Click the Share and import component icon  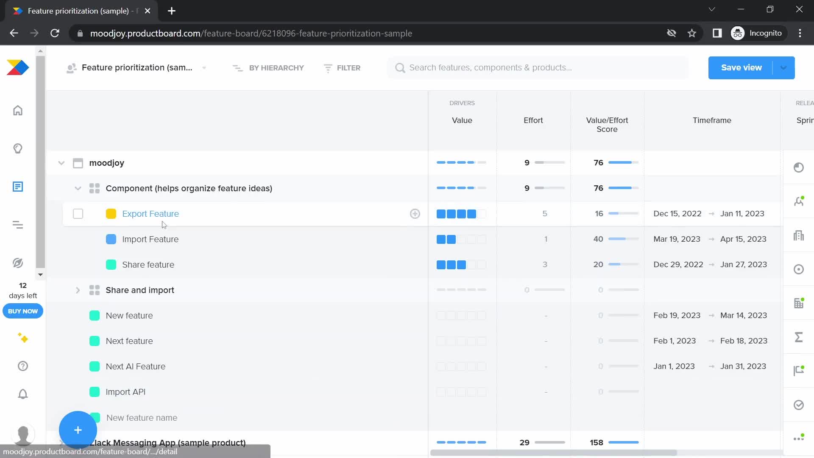(x=95, y=290)
